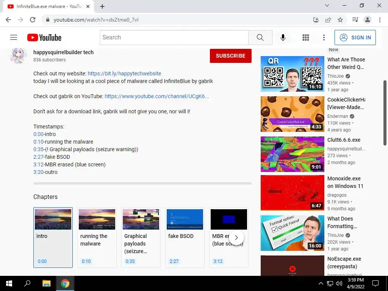The height and width of the screenshot is (291, 388).
Task: Bookmark this page with star icon
Action: pos(340,20)
